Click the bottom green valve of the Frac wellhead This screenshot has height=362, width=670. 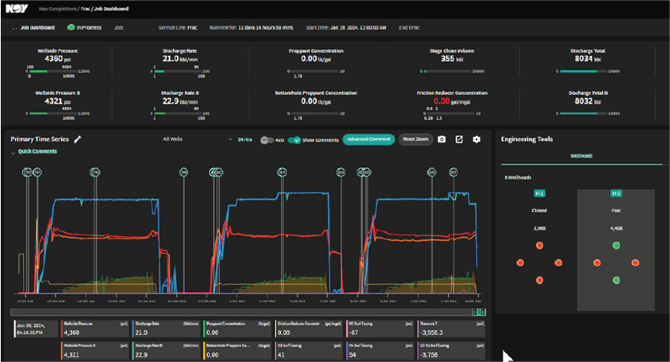(616, 281)
